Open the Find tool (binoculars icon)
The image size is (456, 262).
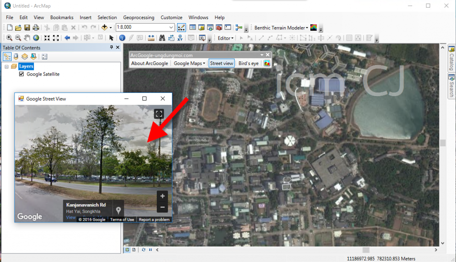[x=162, y=38]
